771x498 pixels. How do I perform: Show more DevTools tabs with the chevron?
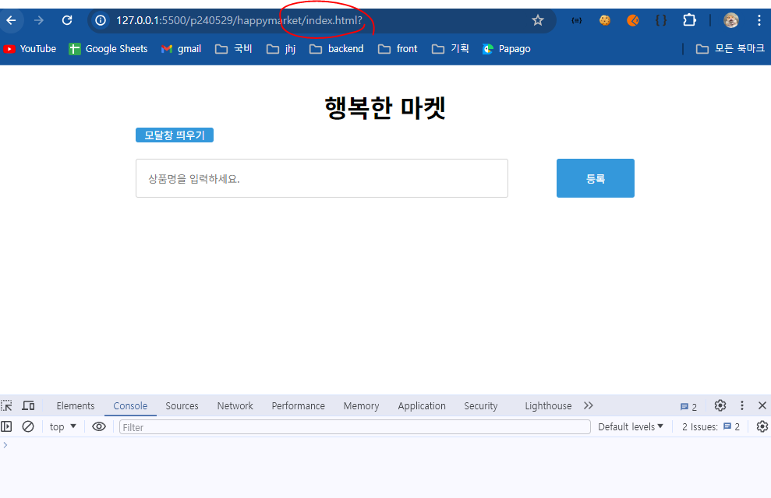point(589,405)
